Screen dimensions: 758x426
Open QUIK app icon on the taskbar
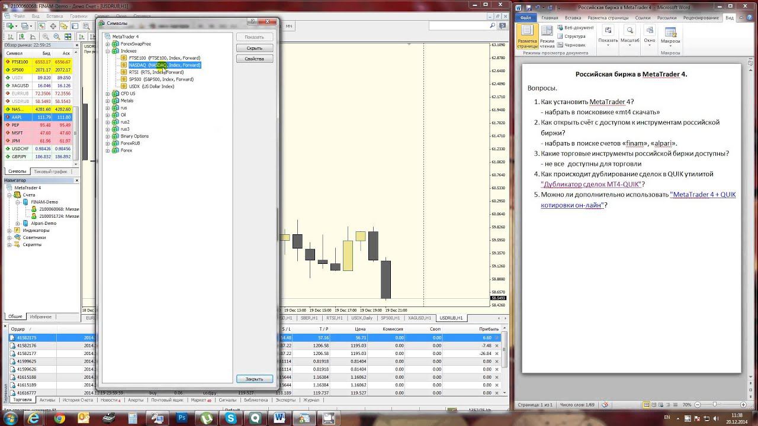pos(256,418)
